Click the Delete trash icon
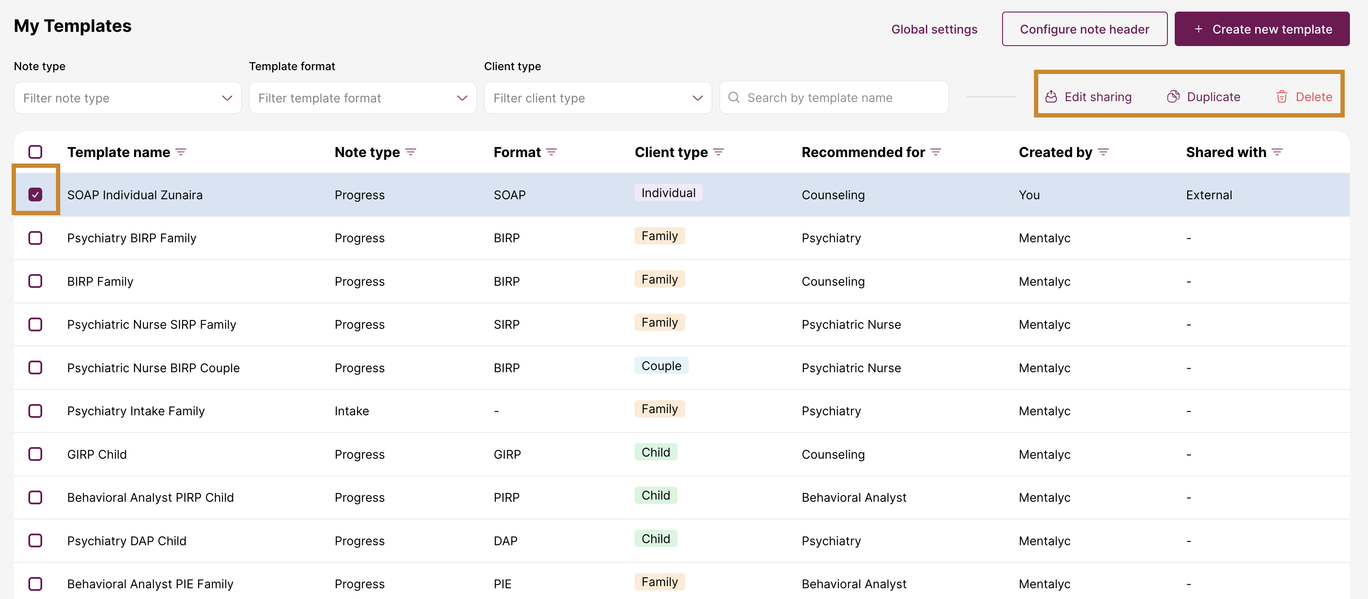Viewport: 1368px width, 599px height. coord(1281,97)
